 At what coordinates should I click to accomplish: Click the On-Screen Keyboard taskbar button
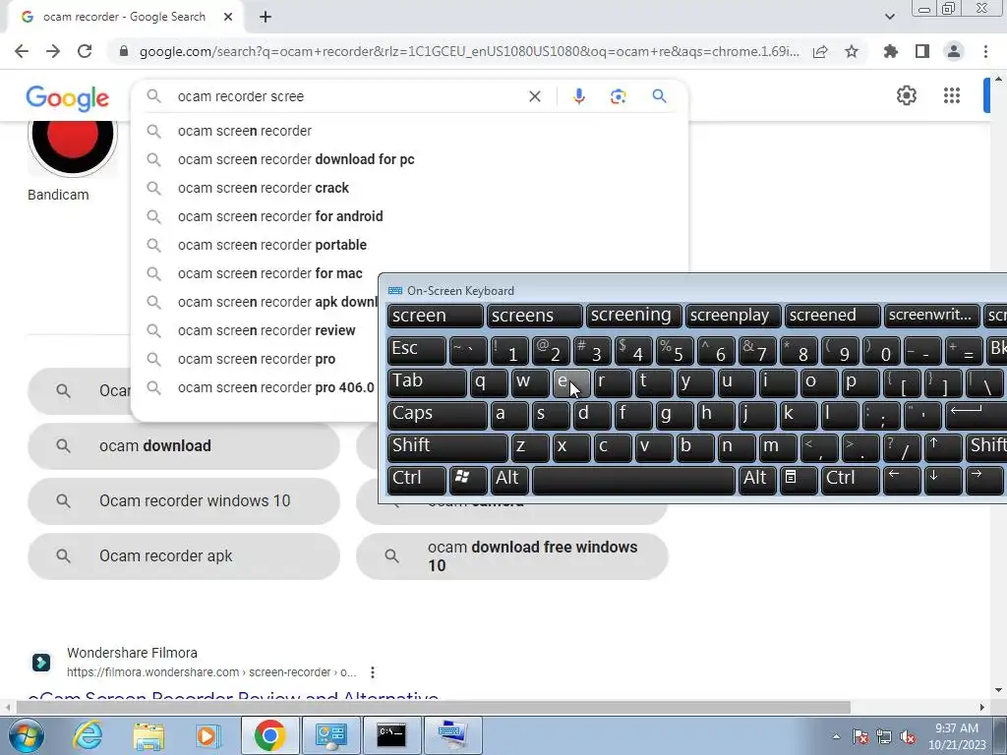[452, 735]
